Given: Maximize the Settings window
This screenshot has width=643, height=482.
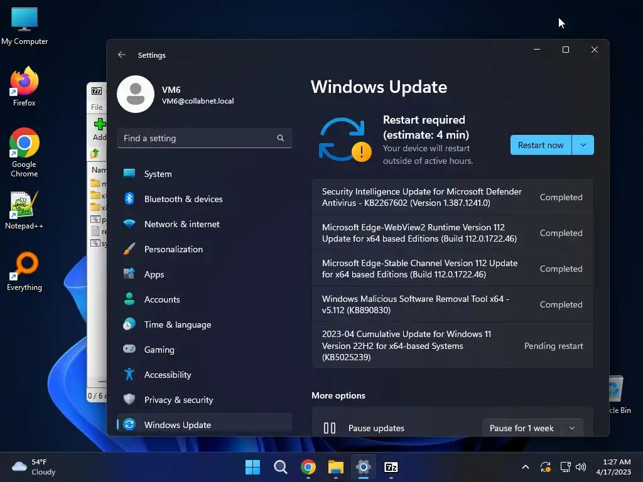Looking at the screenshot, I should (x=566, y=50).
